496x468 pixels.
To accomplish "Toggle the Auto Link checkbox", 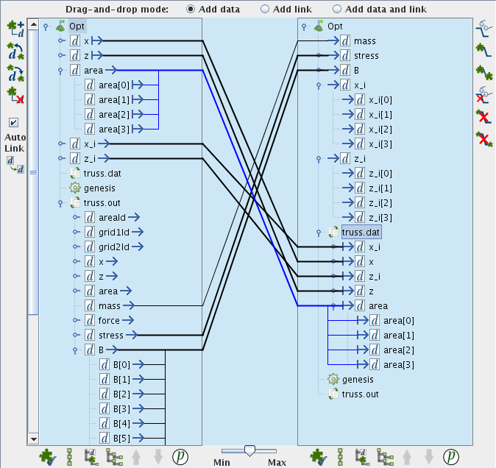I will [x=14, y=122].
